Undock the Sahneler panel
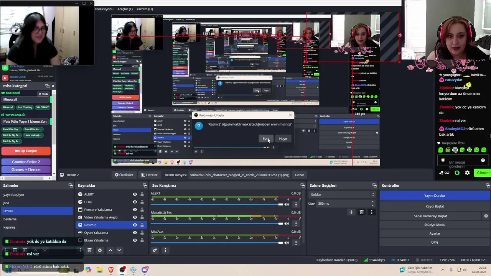Viewport: 491px width, 276px height. [71, 186]
